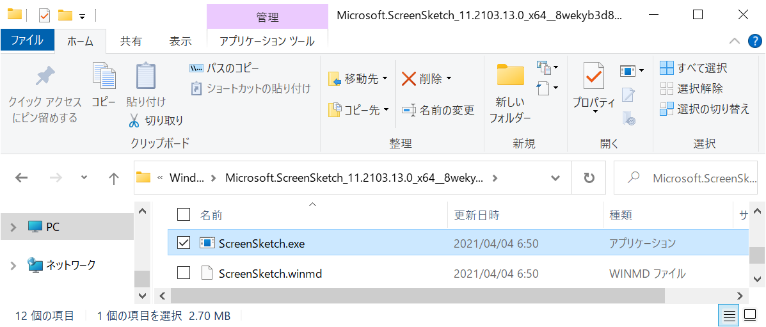Expand the ネットワーク tree node
The image size is (766, 327).
pos(13,266)
